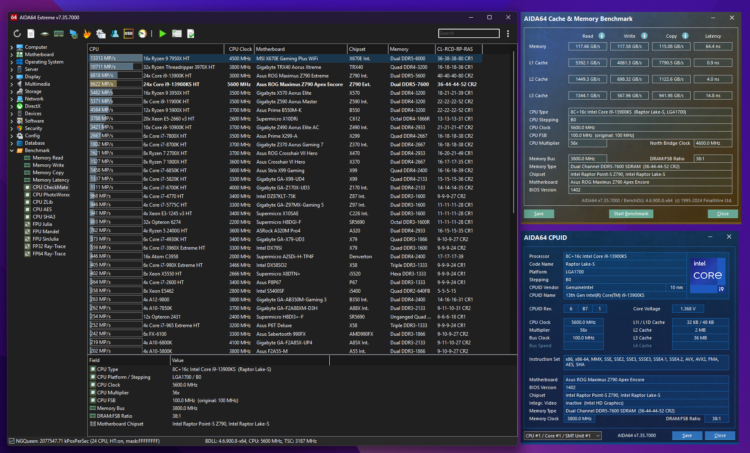The image size is (750, 453).
Task: Sort by CL-RCD-RP-RAS column header
Action: [459, 49]
